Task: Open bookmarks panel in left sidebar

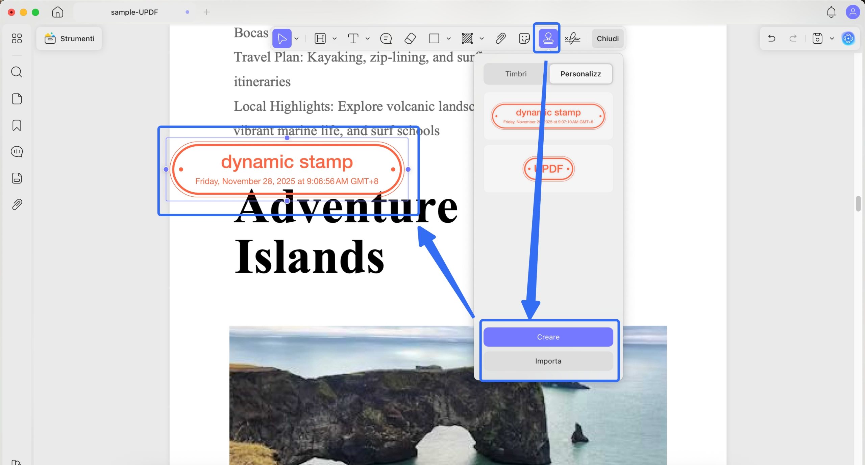Action: click(17, 125)
